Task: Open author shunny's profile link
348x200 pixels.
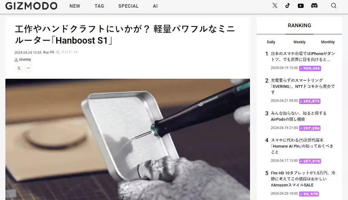Action: [25, 60]
